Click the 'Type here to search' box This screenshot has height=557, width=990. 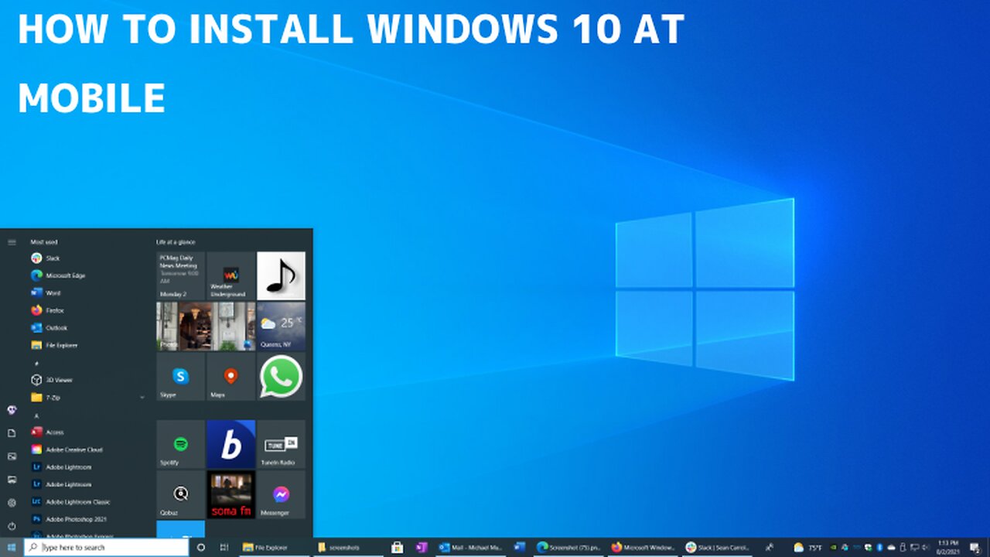tap(106, 547)
